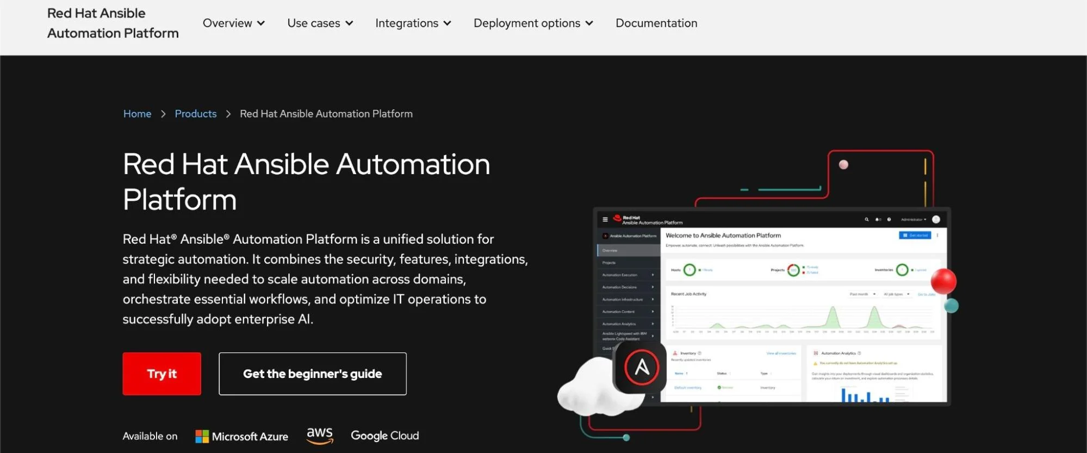Click the large Red Hat Ansible Automation Platform heading
Image resolution: width=1087 pixels, height=453 pixels.
(306, 182)
